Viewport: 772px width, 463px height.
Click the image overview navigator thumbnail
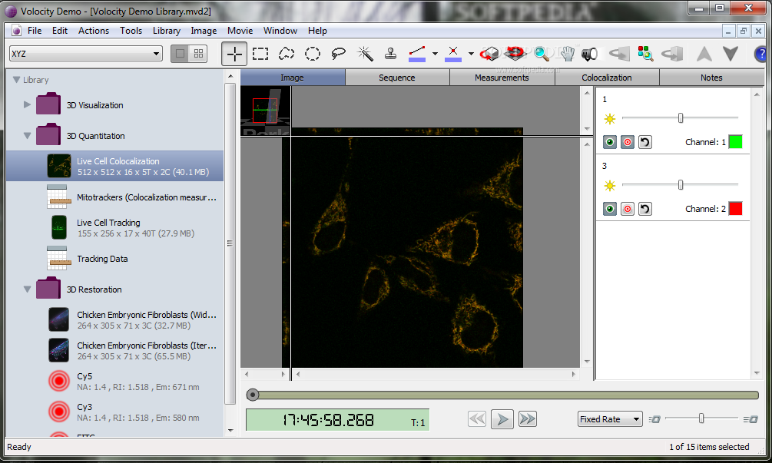click(265, 111)
